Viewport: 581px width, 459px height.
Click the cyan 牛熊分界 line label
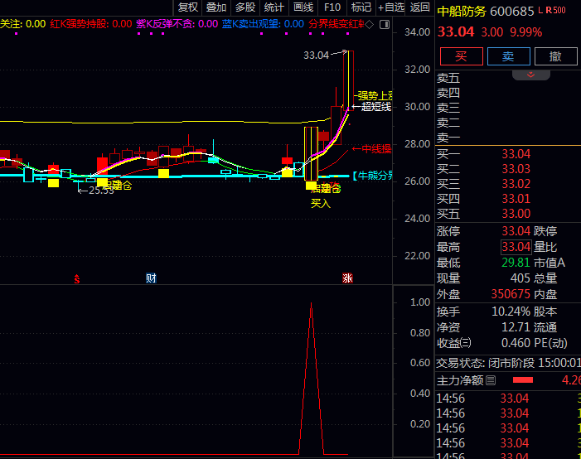click(373, 175)
